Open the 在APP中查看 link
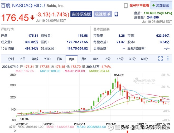Image resolution: width=174 pixels, height=133 pixels. 139,5
